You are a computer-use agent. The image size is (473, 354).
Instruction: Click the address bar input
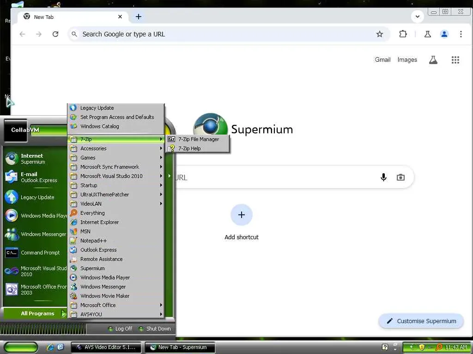click(228, 34)
